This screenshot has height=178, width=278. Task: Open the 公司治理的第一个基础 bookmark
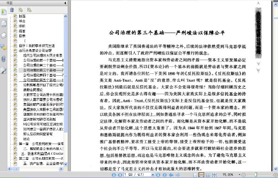click(x=43, y=60)
